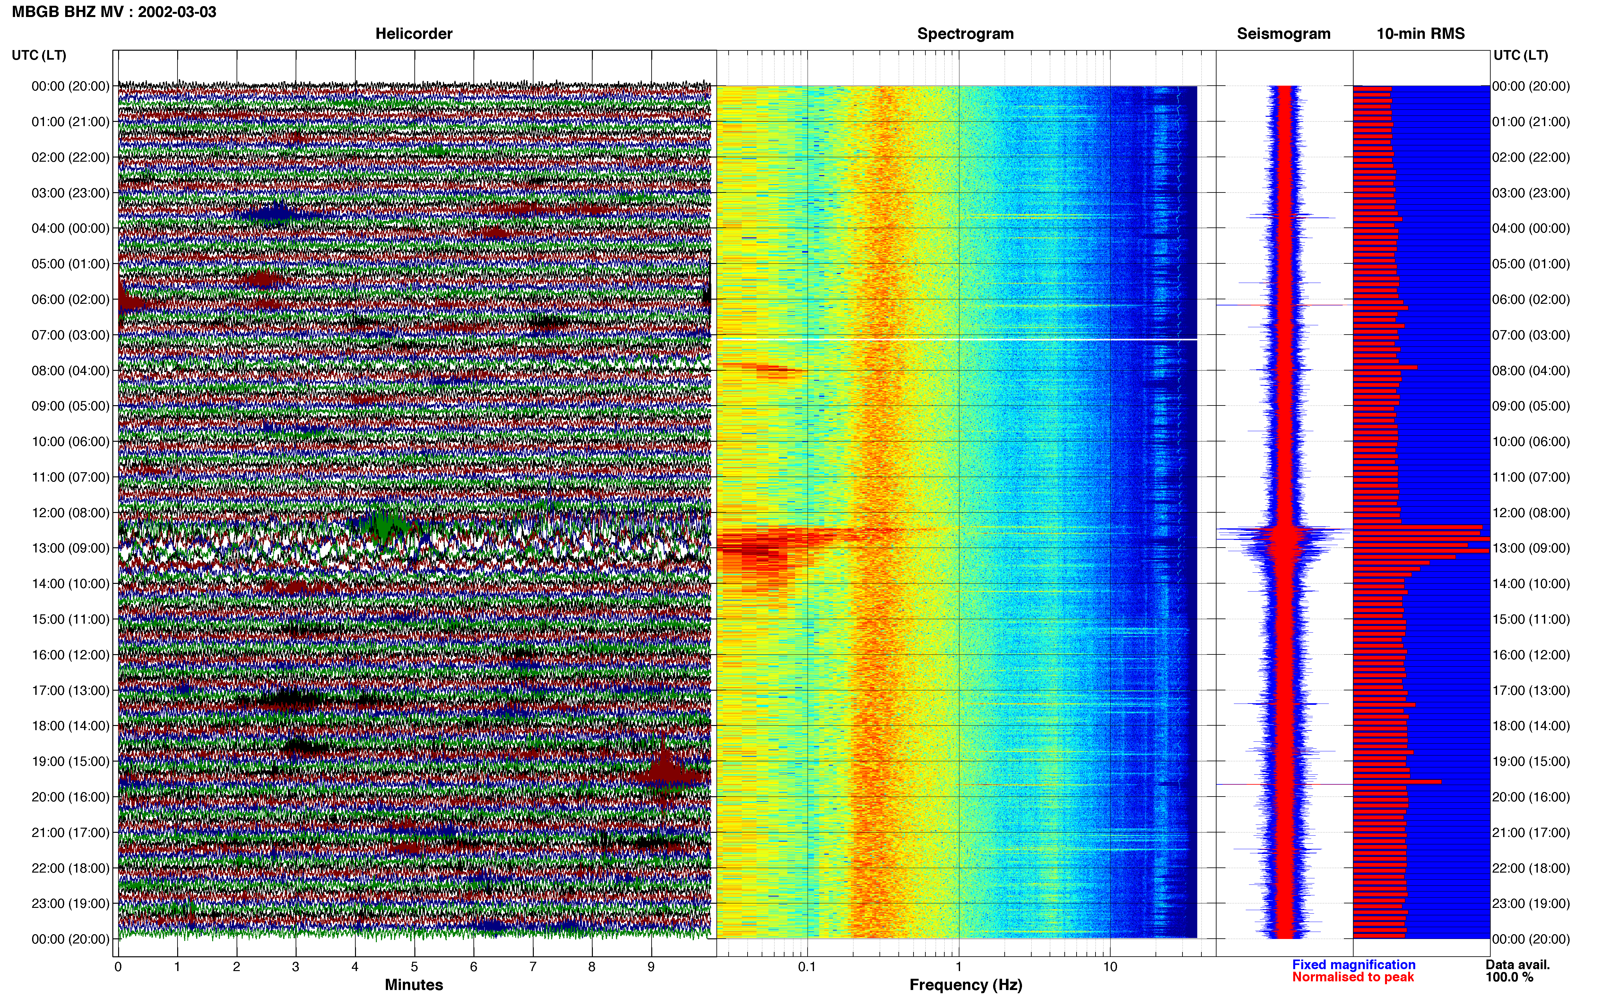Click the longest RMS bar near 13:00

(x=1421, y=539)
